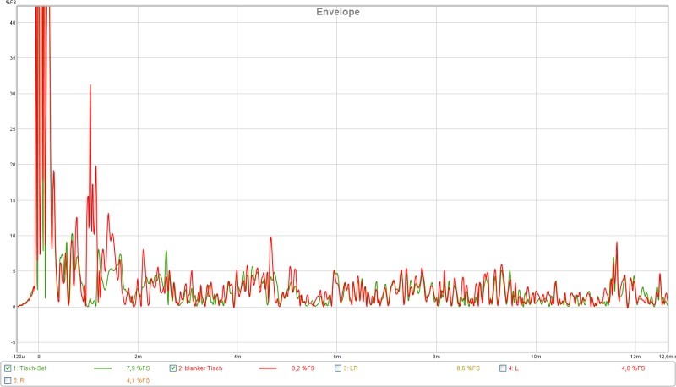Click the green Tisch-Set line color sample

pos(103,369)
